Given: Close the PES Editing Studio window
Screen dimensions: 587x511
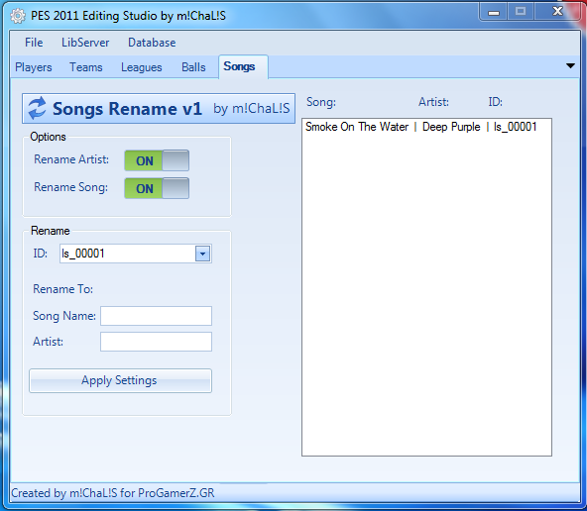Looking at the screenshot, I should click(557, 12).
